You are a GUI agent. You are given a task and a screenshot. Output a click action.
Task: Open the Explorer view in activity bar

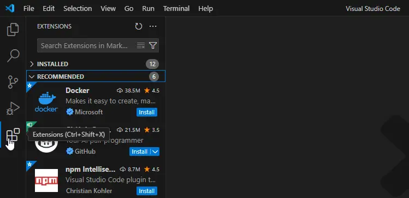click(13, 30)
